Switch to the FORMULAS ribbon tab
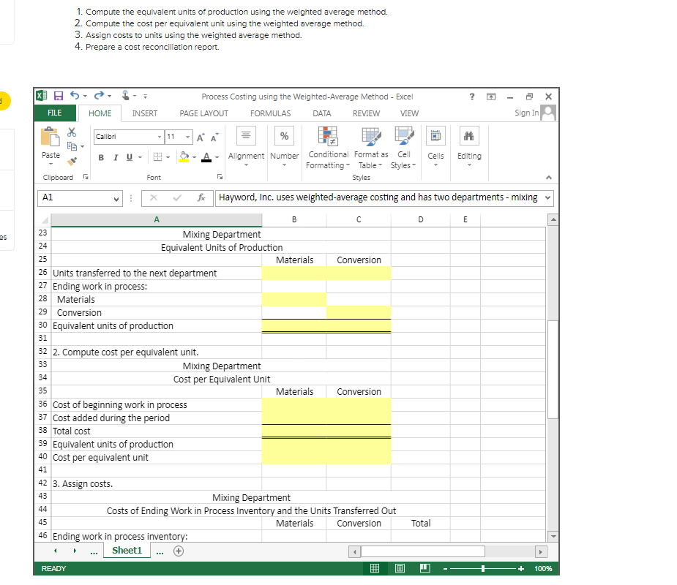 point(270,113)
